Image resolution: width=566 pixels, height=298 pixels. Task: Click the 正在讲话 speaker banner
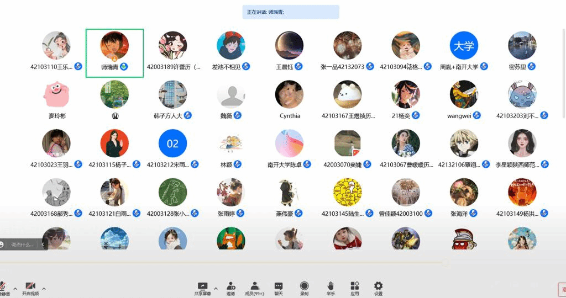(x=290, y=12)
